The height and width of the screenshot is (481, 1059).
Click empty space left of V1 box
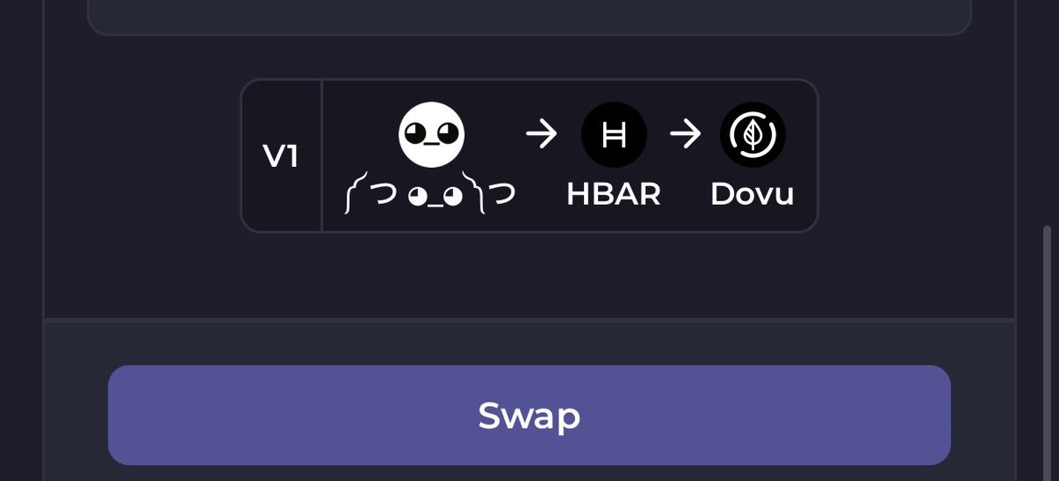click(142, 156)
